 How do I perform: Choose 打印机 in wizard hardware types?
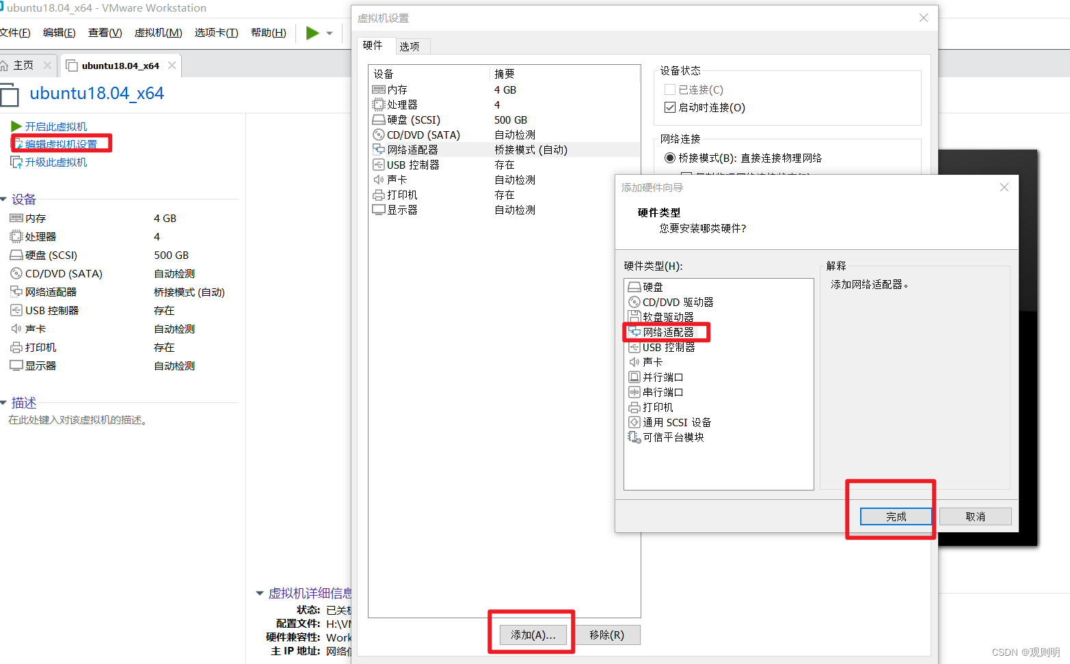719,407
